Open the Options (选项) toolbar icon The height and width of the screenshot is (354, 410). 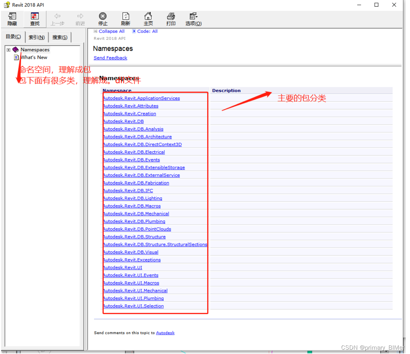193,16
